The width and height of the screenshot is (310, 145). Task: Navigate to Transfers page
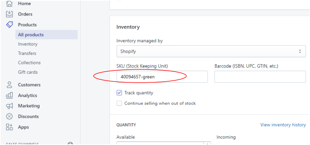pyautogui.click(x=27, y=53)
